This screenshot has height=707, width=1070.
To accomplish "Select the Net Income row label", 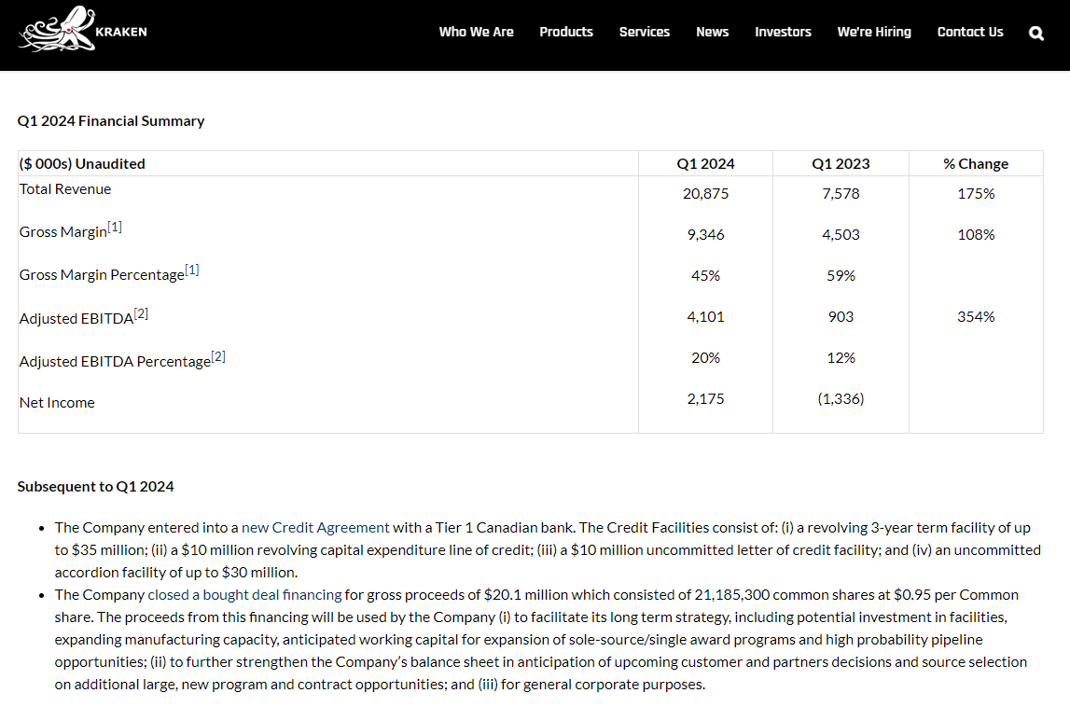I will 57,403.
